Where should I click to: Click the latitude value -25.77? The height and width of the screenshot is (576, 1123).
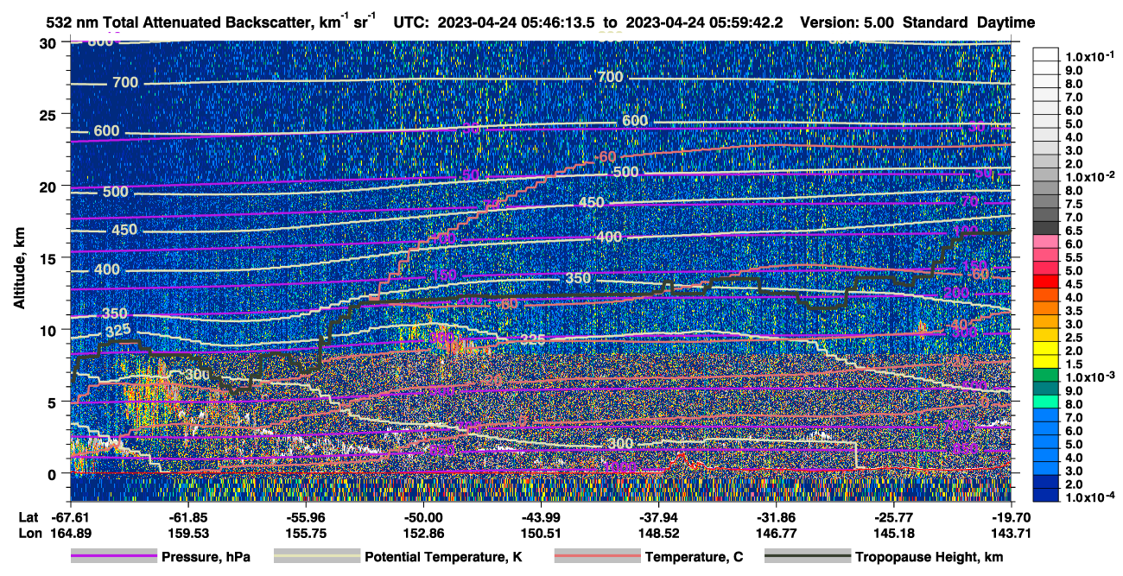[x=893, y=516]
